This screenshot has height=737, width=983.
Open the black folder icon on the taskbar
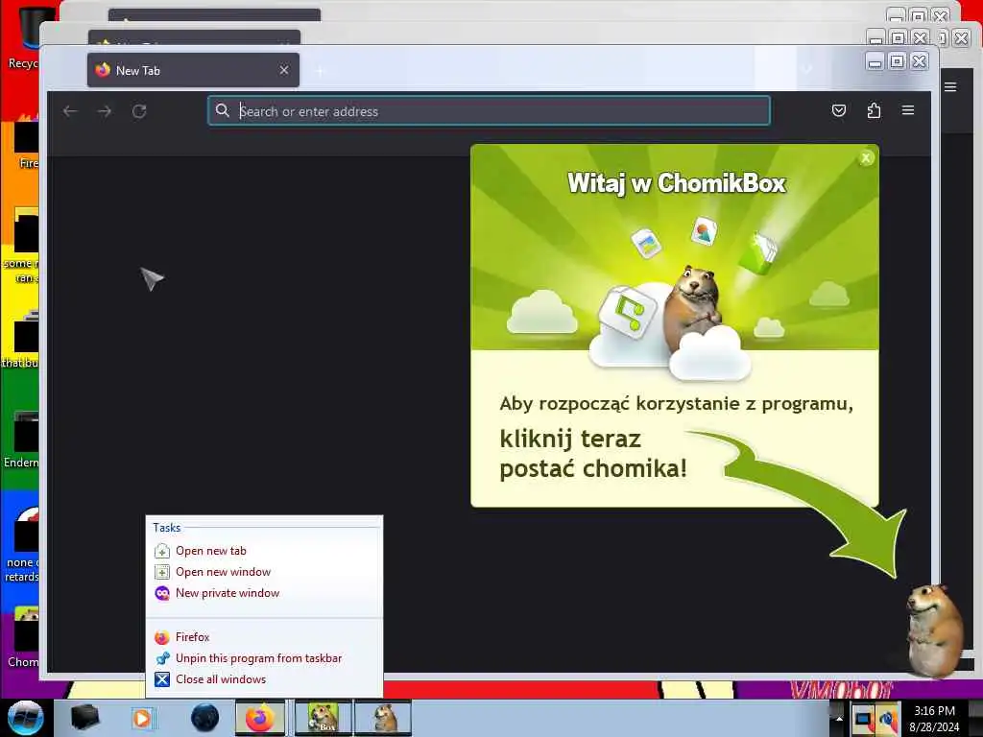[x=84, y=718]
